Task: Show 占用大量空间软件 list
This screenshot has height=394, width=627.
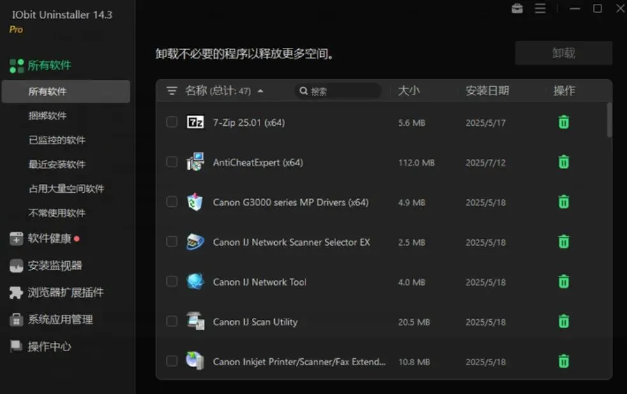Action: point(66,188)
